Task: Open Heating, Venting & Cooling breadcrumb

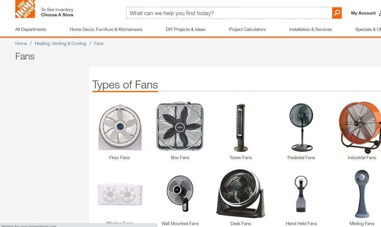Action: click(x=60, y=44)
